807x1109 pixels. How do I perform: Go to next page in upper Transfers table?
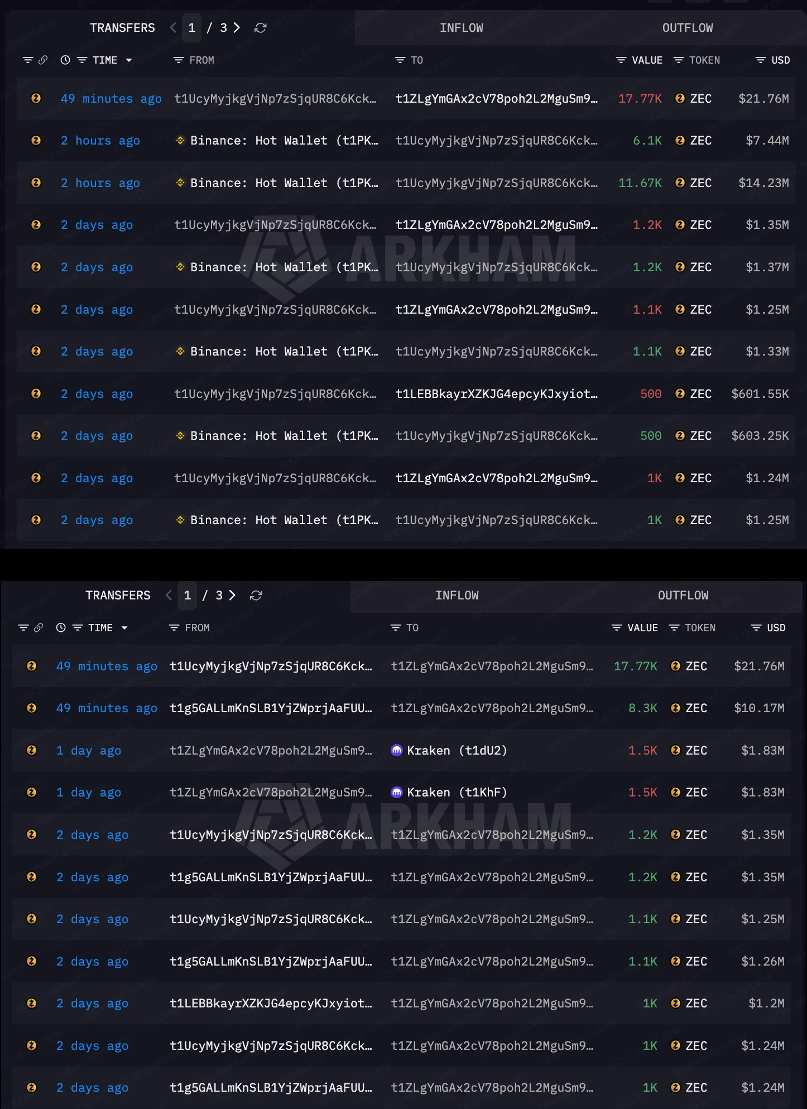pos(237,28)
